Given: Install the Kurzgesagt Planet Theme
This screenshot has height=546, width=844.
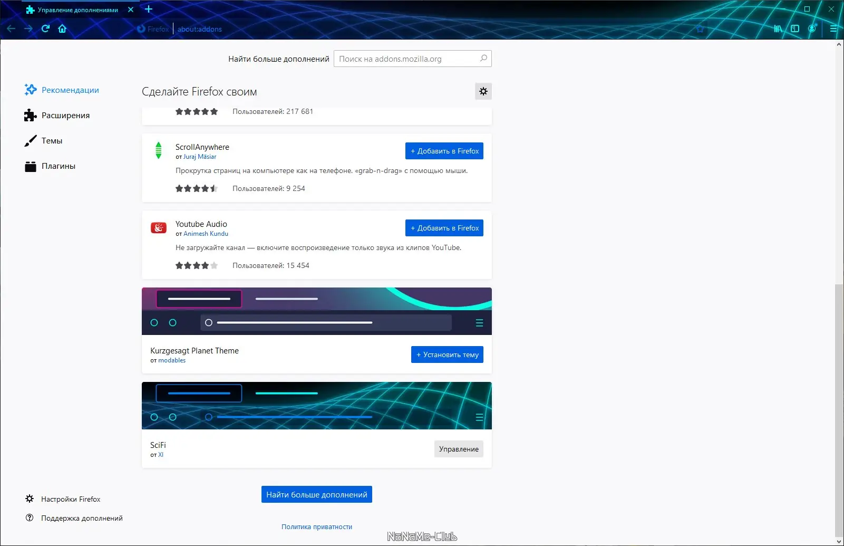Looking at the screenshot, I should (x=447, y=355).
